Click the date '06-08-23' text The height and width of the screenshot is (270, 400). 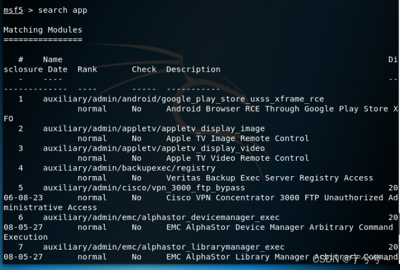[23, 198]
